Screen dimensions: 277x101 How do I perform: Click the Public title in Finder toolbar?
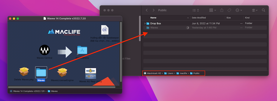click(x=162, y=10)
